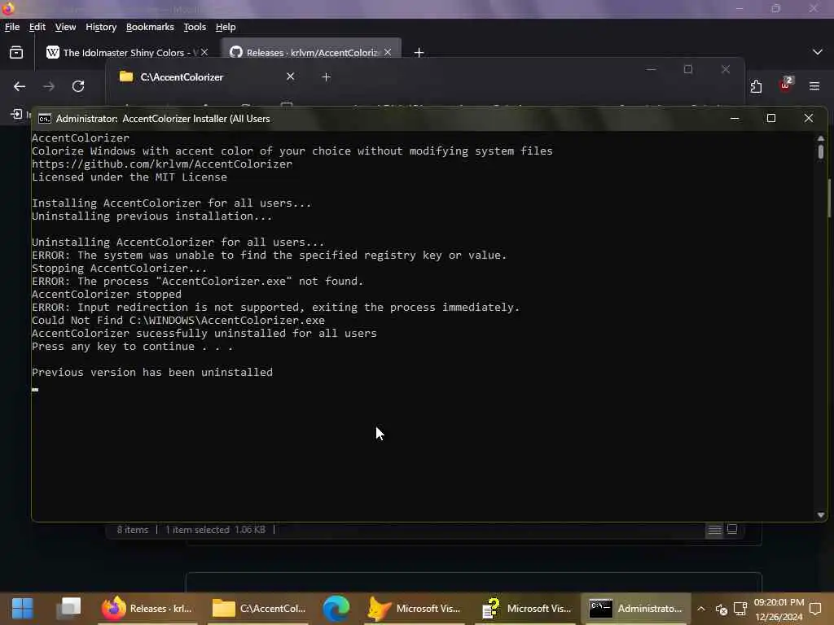Viewport: 834px width, 625px height.
Task: Click 'Licensed under the MIT License' line
Action: 129,177
